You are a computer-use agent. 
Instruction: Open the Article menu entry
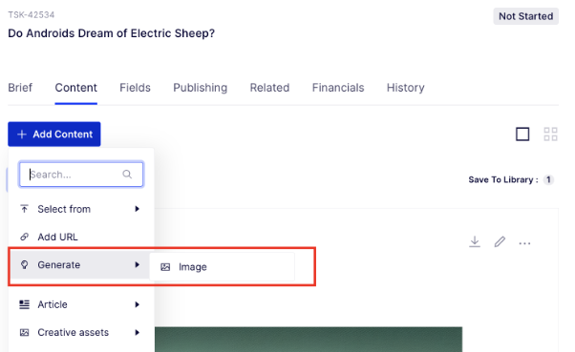80,304
